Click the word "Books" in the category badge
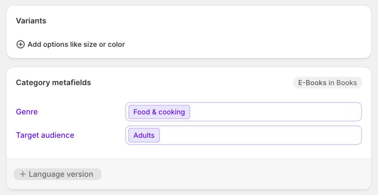Image resolution: width=378 pixels, height=195 pixels. 347,83
